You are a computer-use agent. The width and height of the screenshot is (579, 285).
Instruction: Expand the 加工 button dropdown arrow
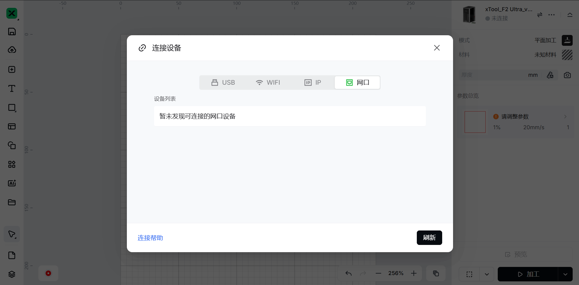click(565, 274)
